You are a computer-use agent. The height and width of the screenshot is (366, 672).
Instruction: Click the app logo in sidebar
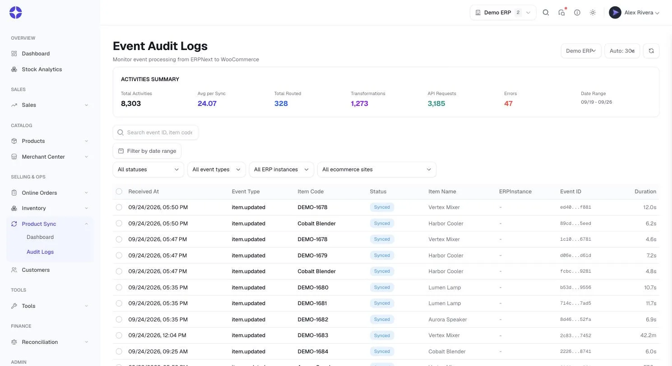point(16,13)
